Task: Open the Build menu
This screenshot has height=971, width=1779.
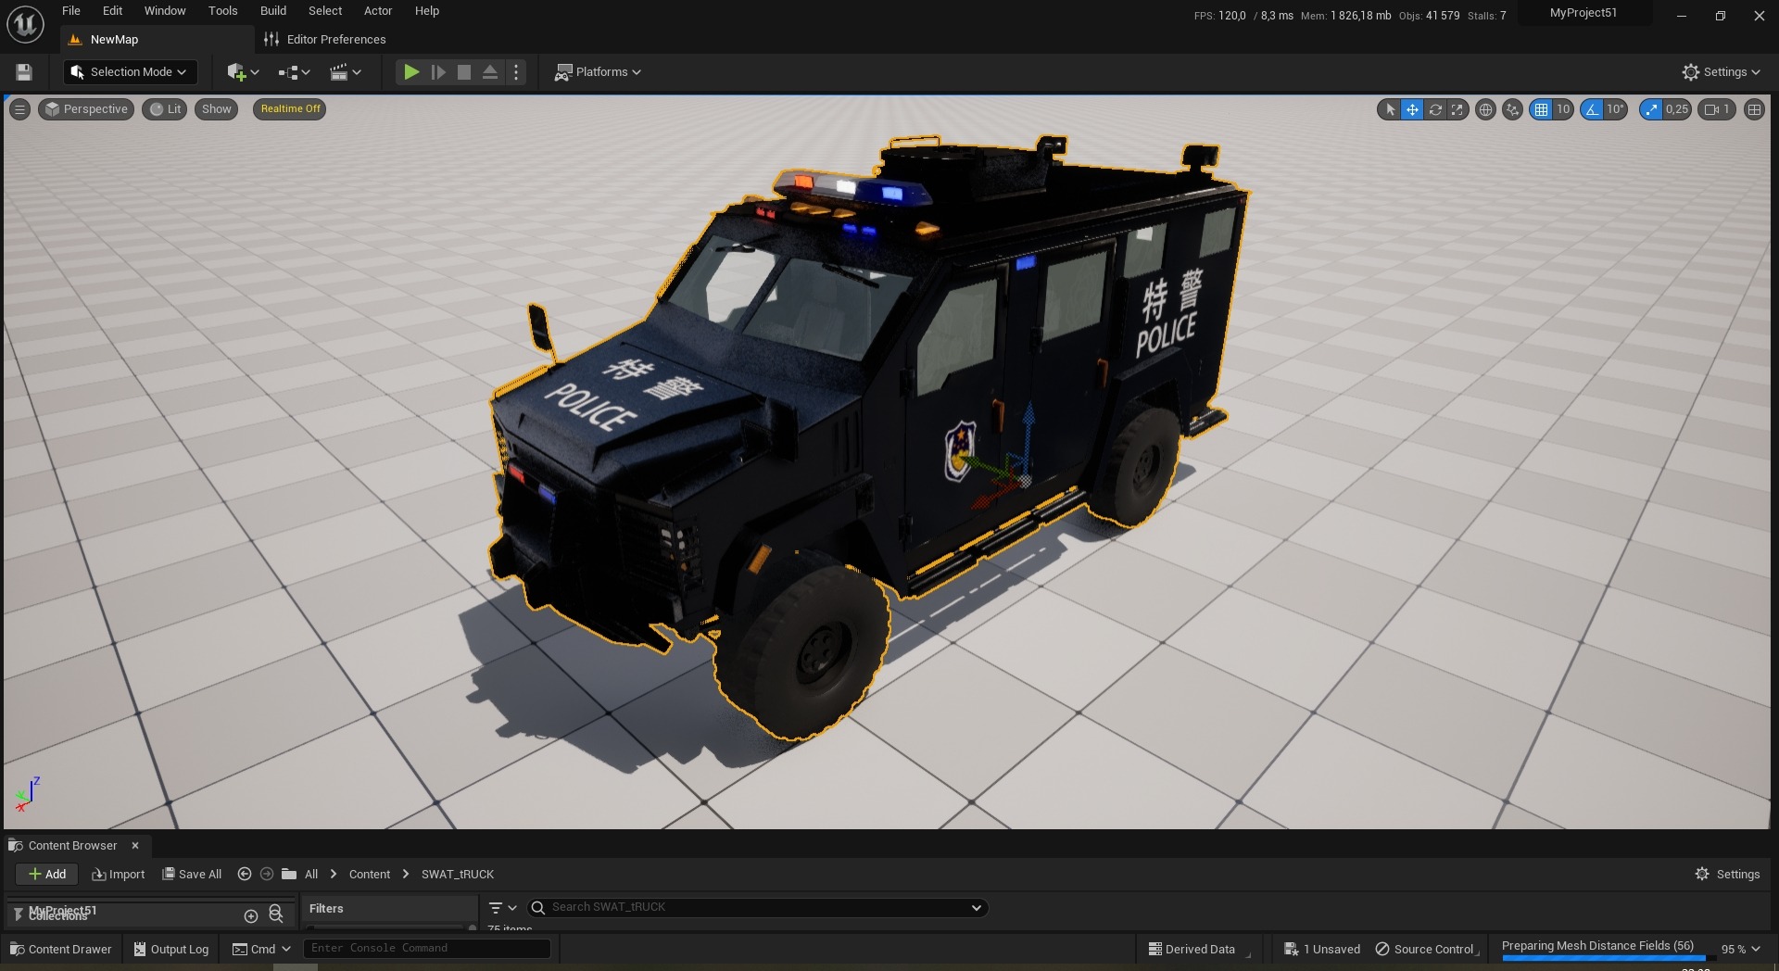Action: (x=273, y=11)
